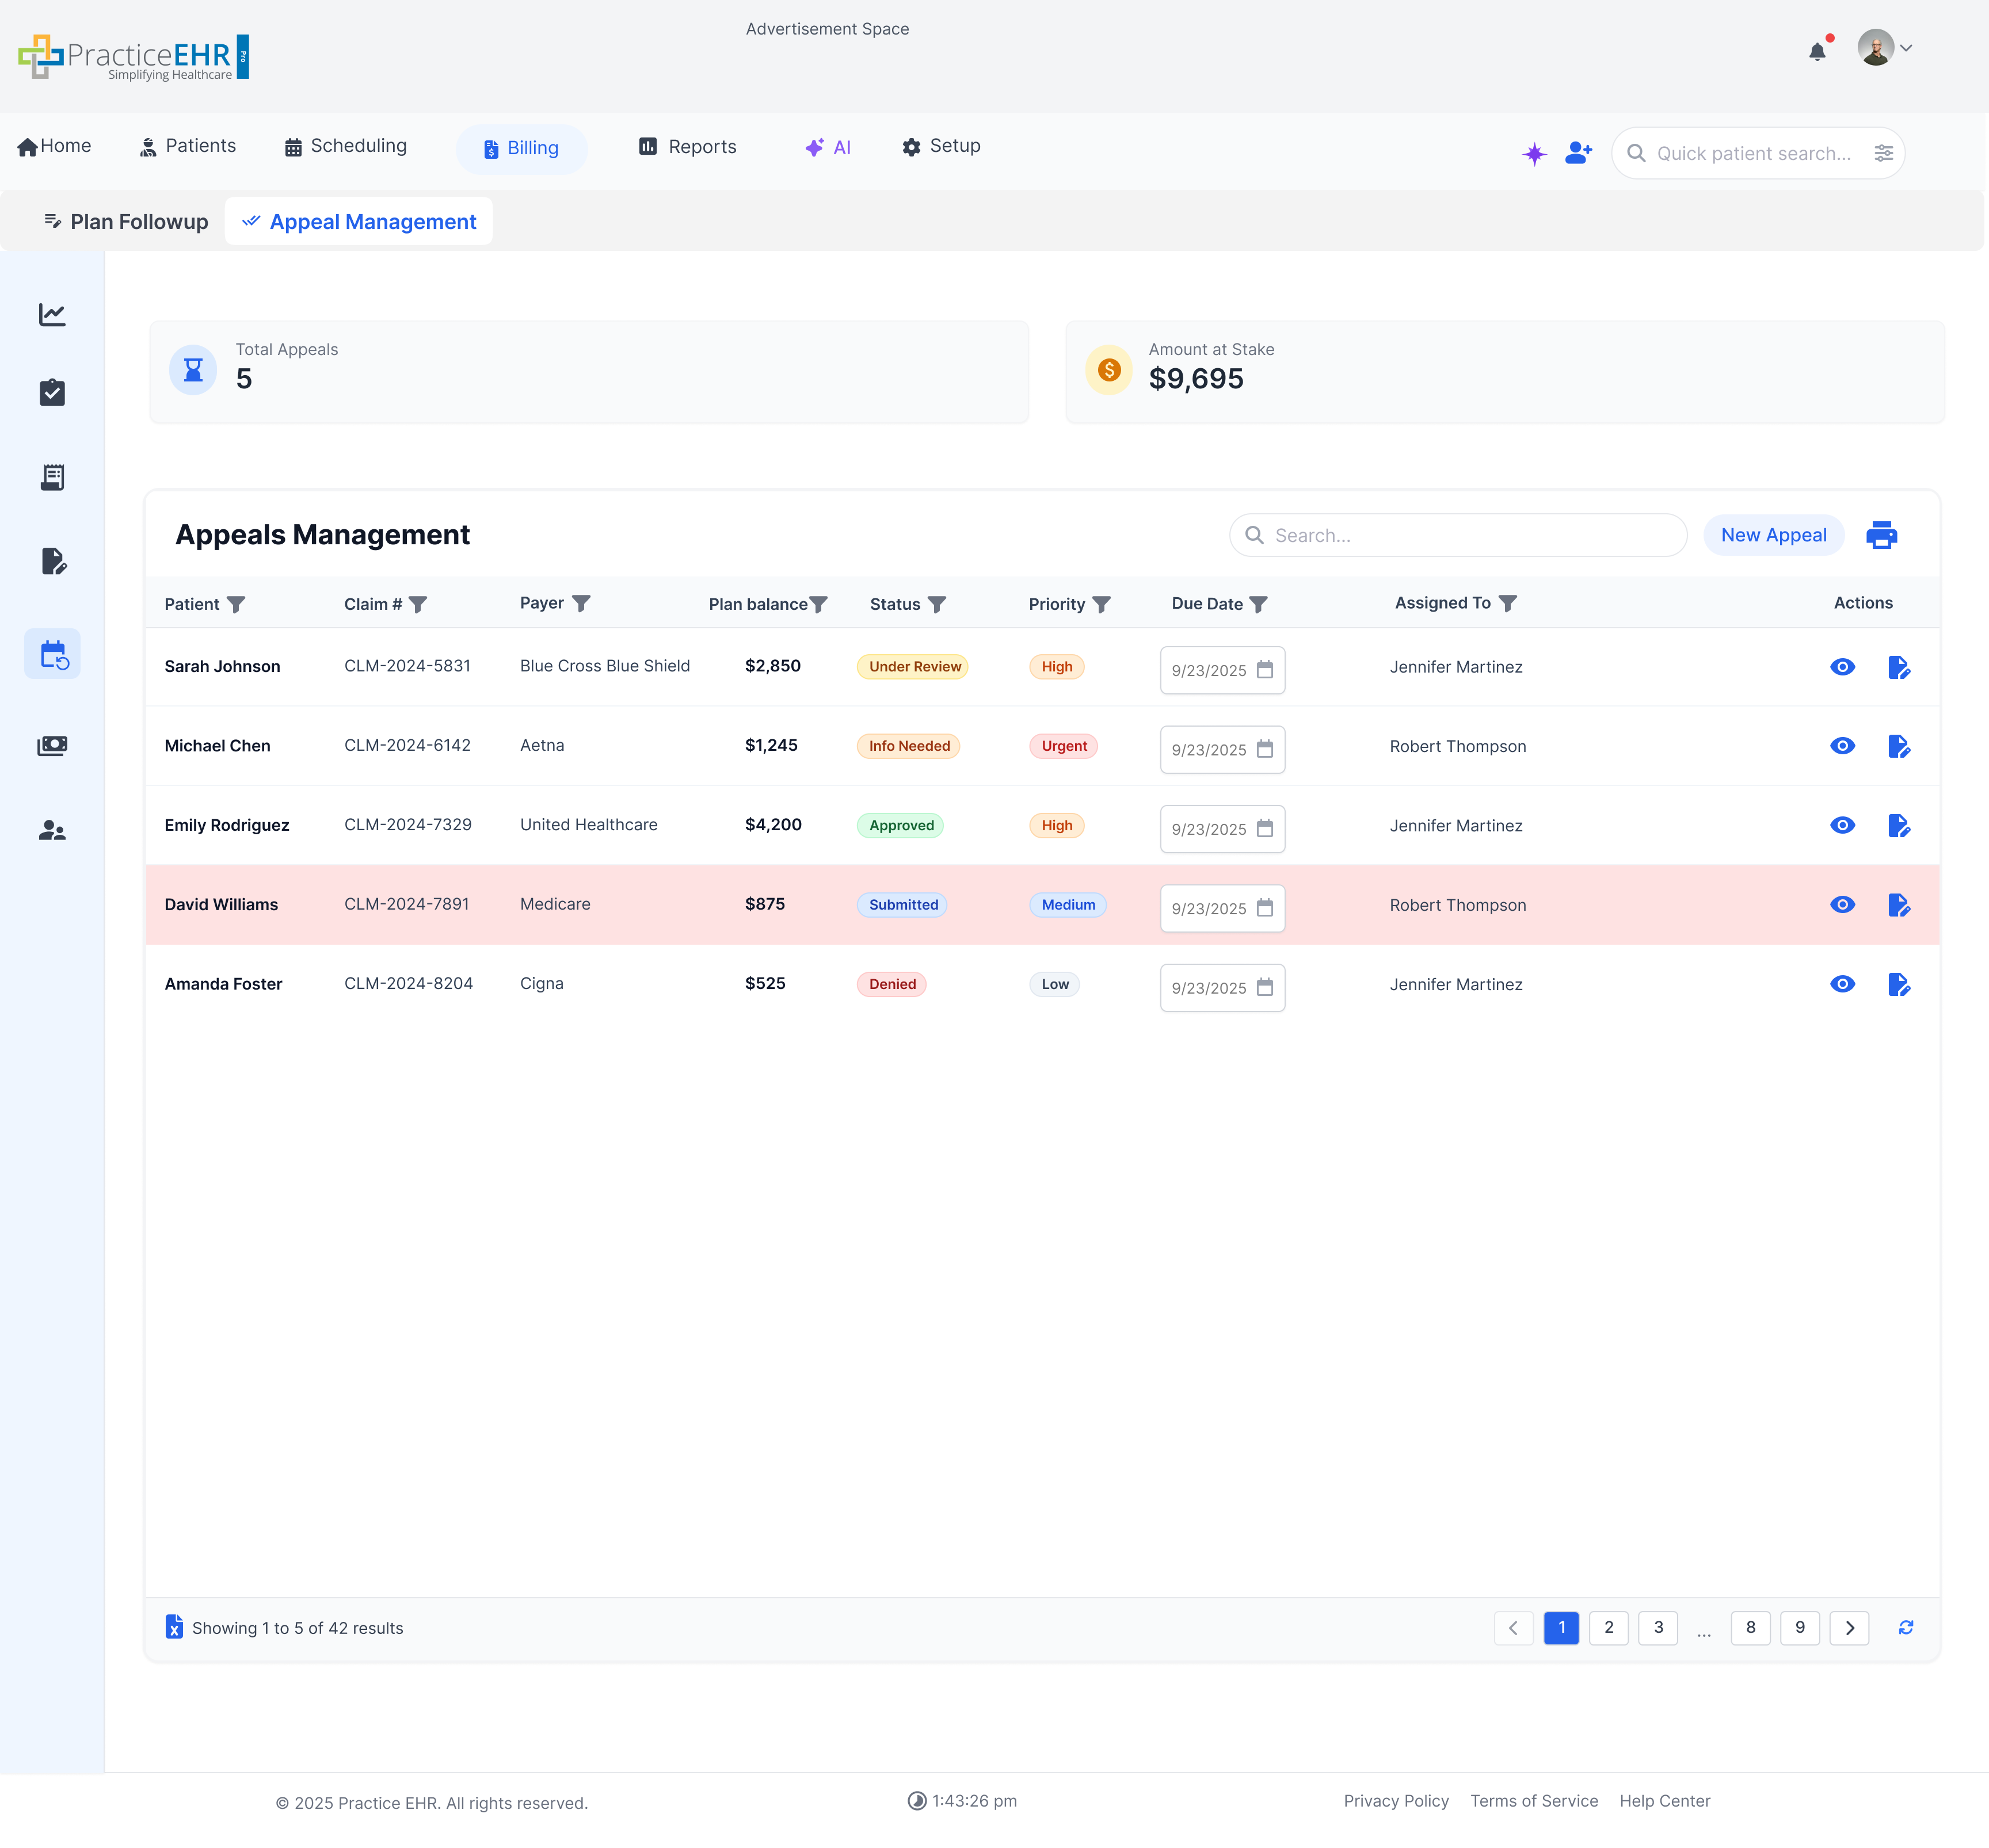Click the purple AI sparkle icon
Viewport: 1989px width, 1848px height.
(1534, 154)
